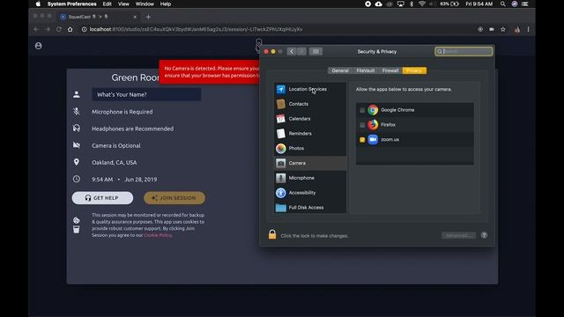
Task: Bookmark this page with the star icon
Action: pos(503,29)
